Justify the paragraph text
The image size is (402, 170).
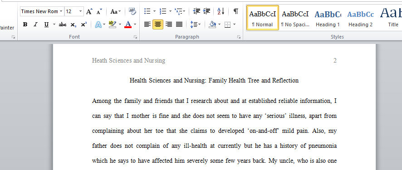[x=179, y=24]
